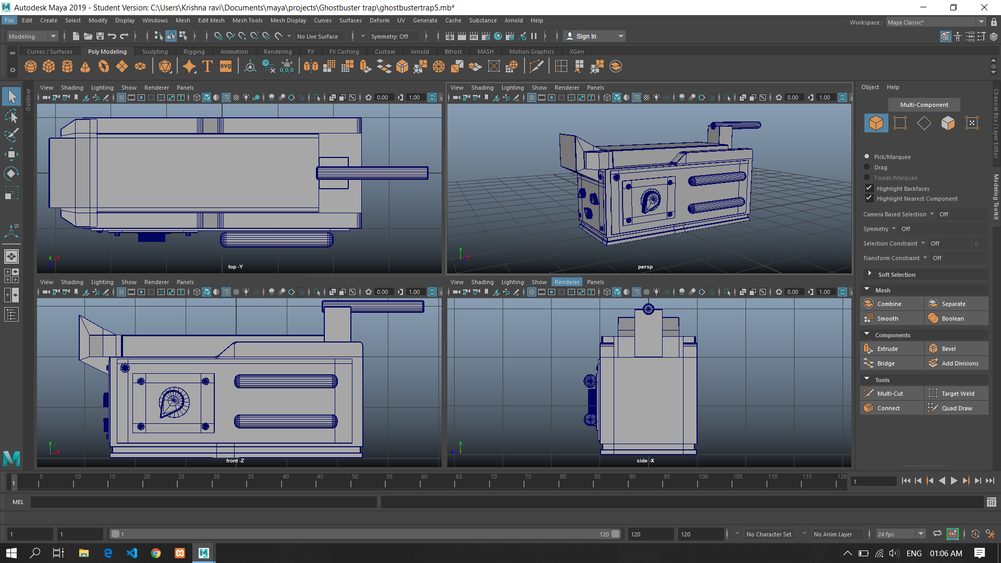Viewport: 1001px width, 563px height.
Task: Open the Object menu in Modeling Toolkit
Action: point(870,87)
